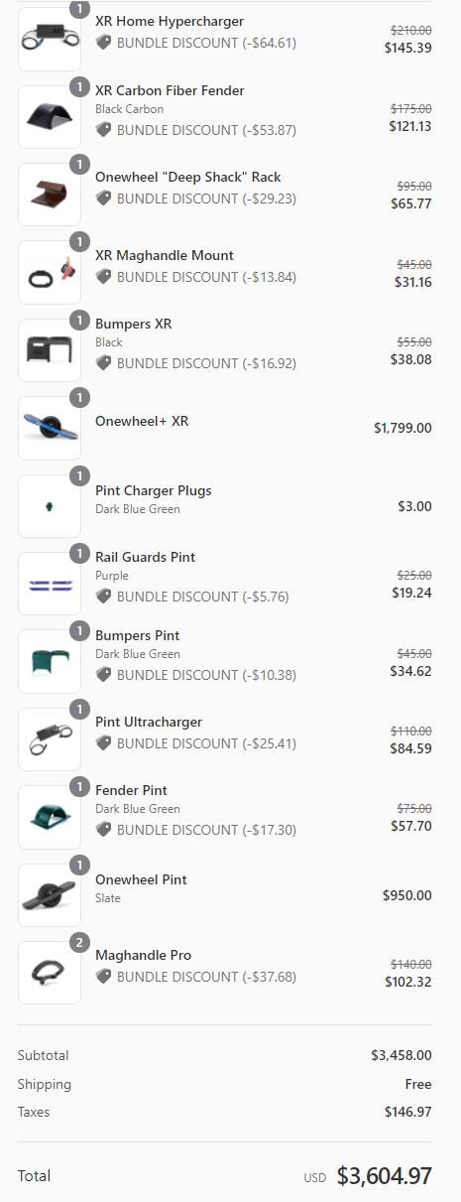Click the Rail Guards Pint purple thumbnail
Viewport: 461px width, 1202px height.
pyautogui.click(x=50, y=584)
